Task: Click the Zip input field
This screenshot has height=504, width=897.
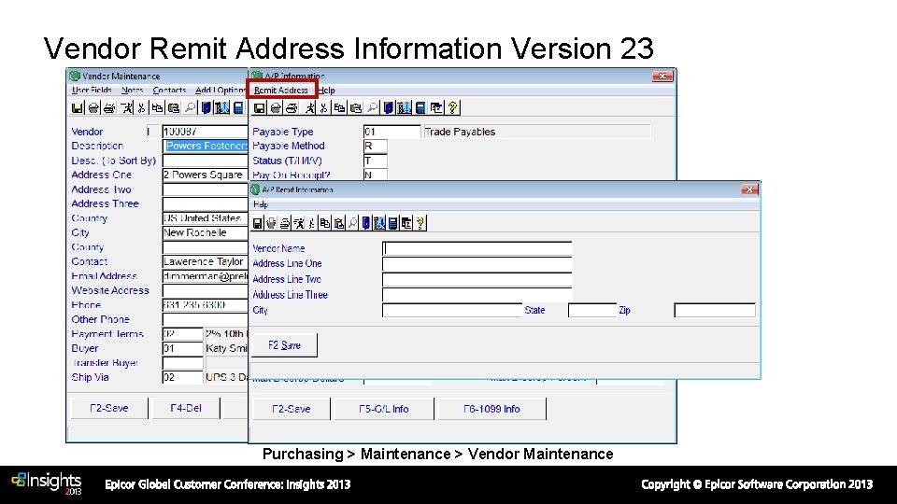Action: click(x=715, y=310)
